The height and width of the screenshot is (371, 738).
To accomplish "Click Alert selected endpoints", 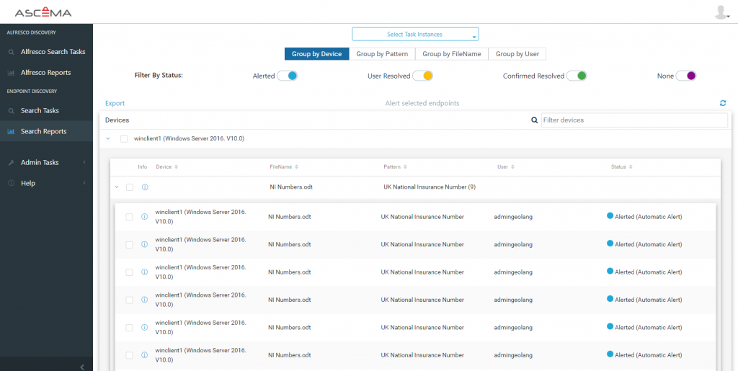I will (x=422, y=103).
